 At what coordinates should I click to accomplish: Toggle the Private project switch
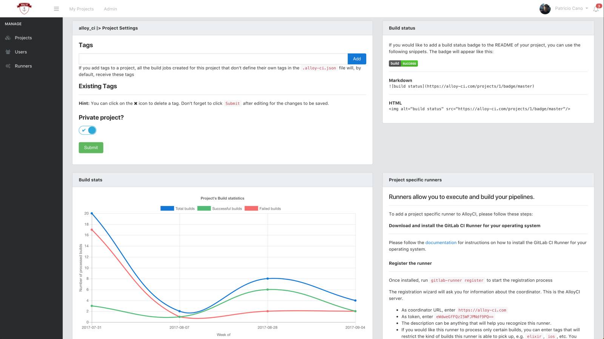[88, 130]
